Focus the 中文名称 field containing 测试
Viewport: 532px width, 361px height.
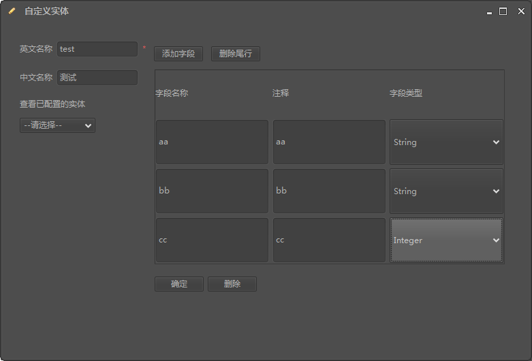pos(97,78)
